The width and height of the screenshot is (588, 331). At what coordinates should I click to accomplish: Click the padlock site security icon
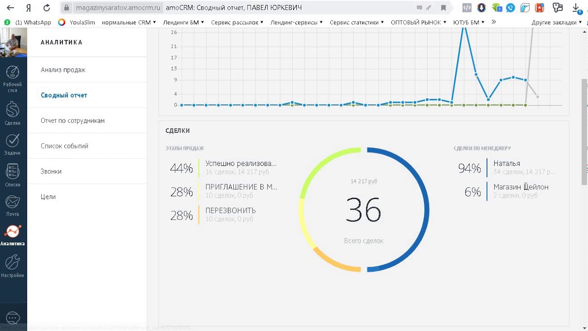point(67,8)
